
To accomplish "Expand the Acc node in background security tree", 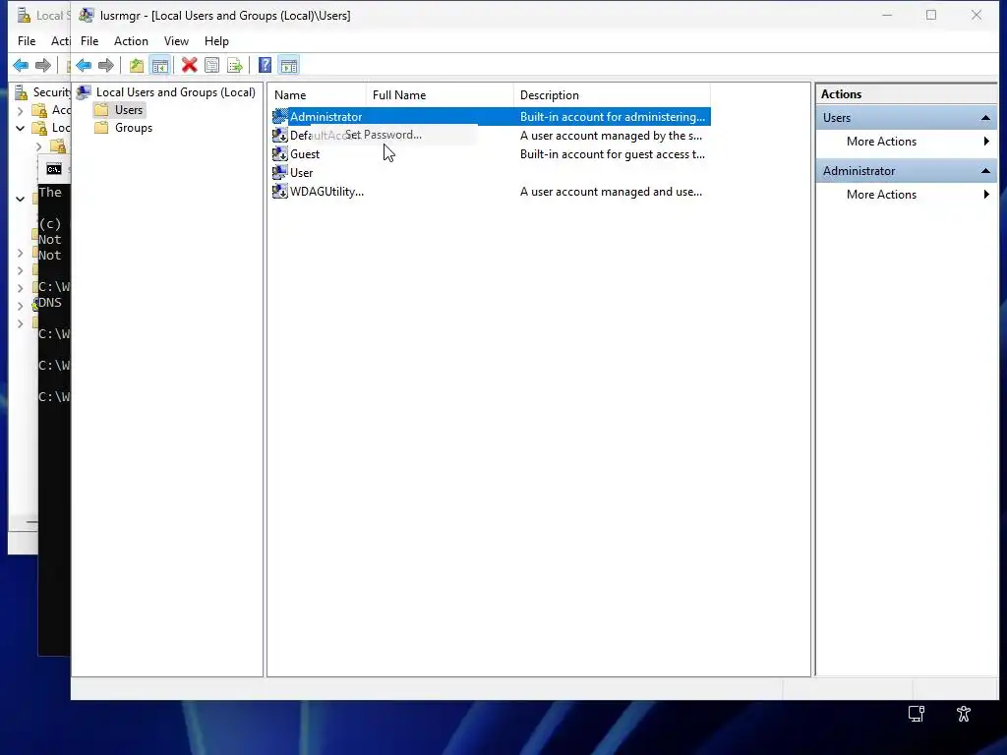I will [20, 110].
